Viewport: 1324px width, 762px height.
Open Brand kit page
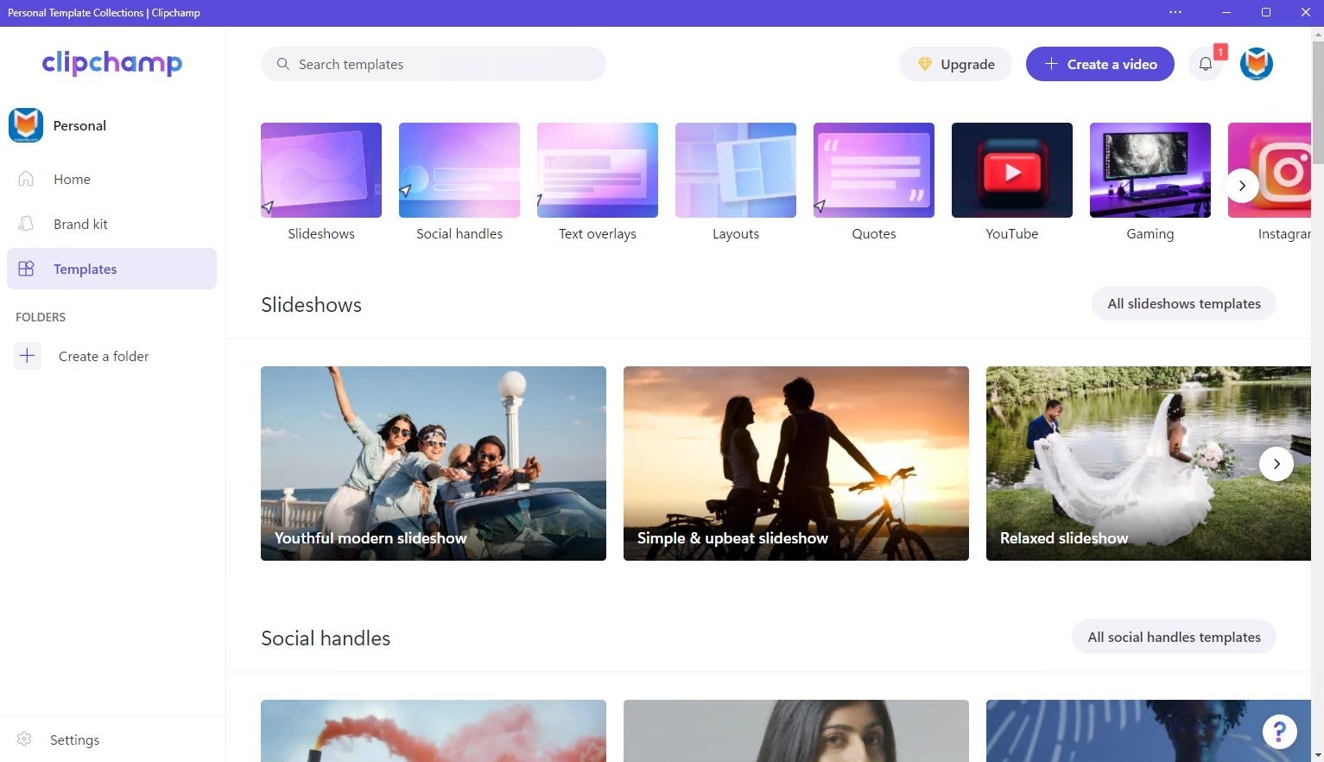111,224
